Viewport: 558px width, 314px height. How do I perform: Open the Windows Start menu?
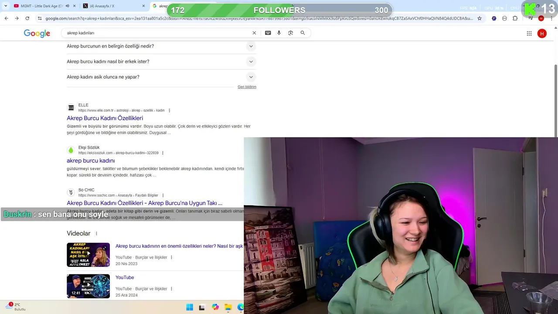pos(190,307)
